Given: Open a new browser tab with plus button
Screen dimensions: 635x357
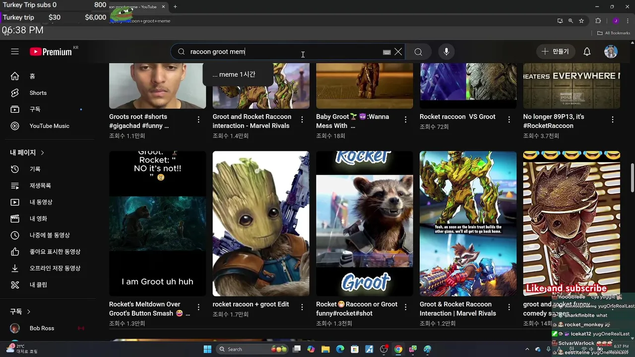Looking at the screenshot, I should [x=175, y=6].
